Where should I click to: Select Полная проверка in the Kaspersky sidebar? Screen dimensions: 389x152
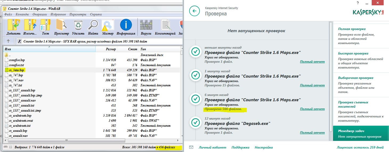(361, 36)
